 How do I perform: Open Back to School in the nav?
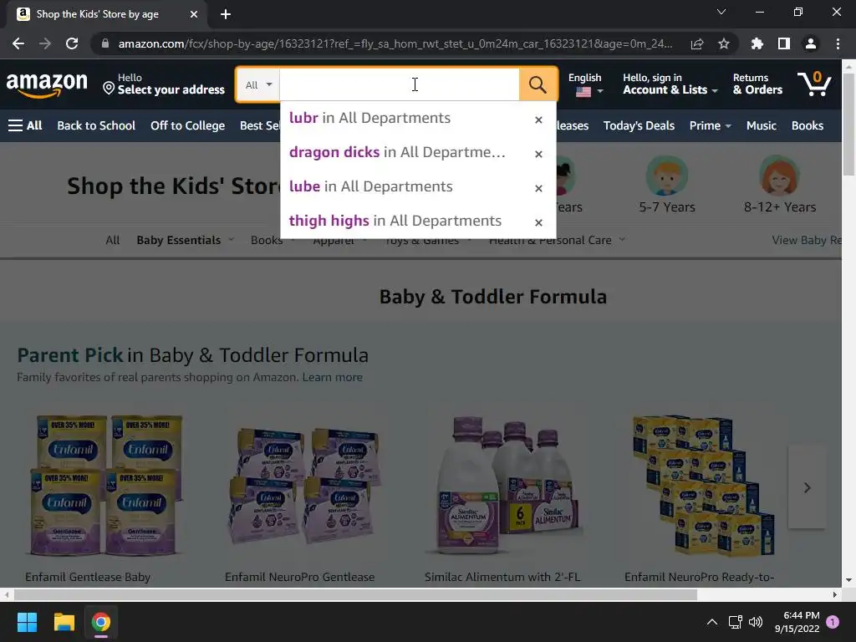pyautogui.click(x=96, y=125)
